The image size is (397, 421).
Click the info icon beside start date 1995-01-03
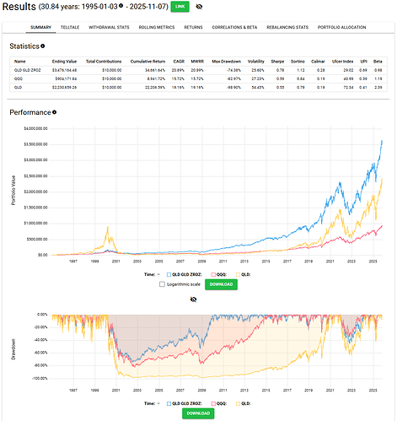[x=121, y=6]
